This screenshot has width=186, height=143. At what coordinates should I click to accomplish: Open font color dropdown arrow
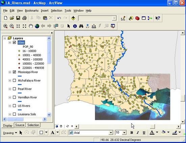pyautogui.click(x=157, y=132)
